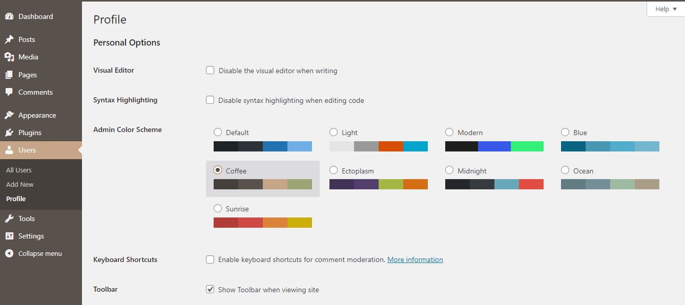Open the Help dropdown
The width and height of the screenshot is (685, 305).
[x=663, y=9]
